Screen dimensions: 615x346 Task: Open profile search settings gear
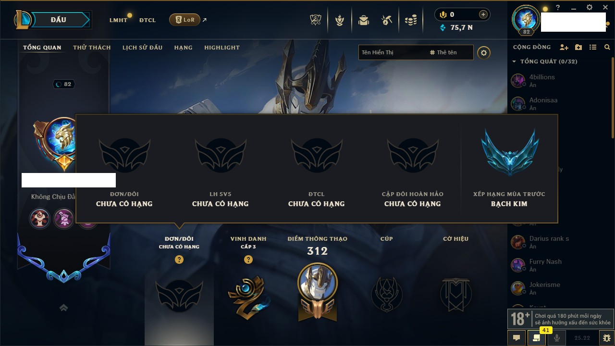(484, 52)
